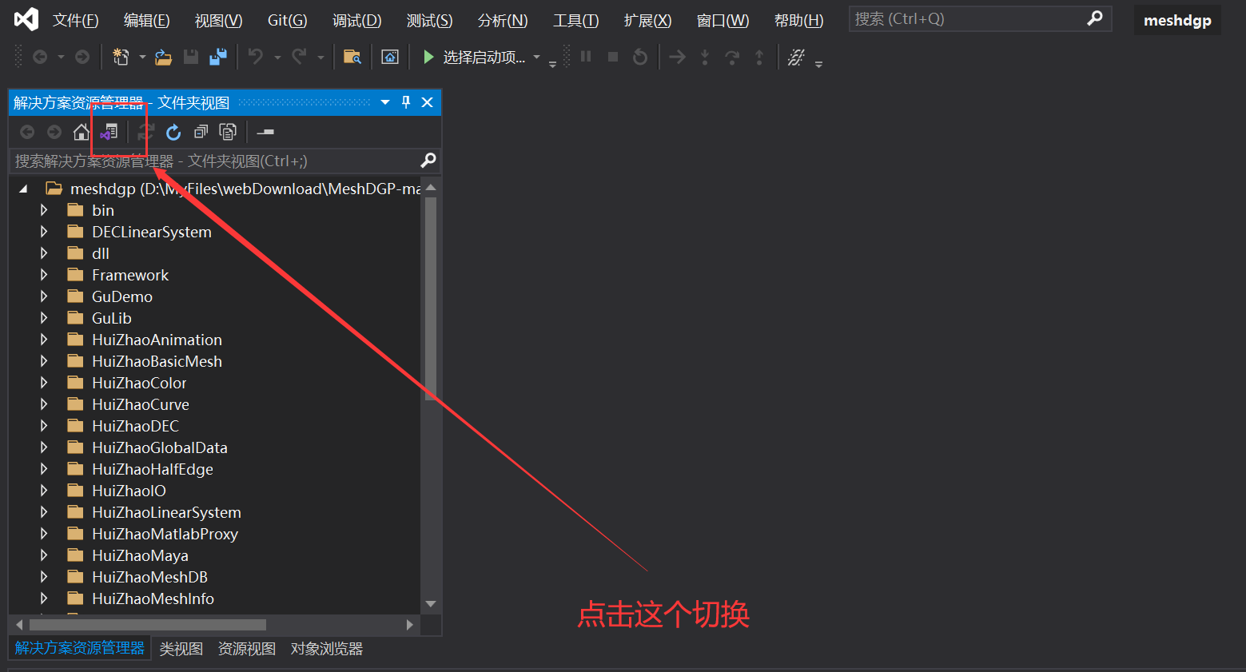This screenshot has width=1246, height=672.
Task: Expand the Framework folder
Action: tap(44, 275)
